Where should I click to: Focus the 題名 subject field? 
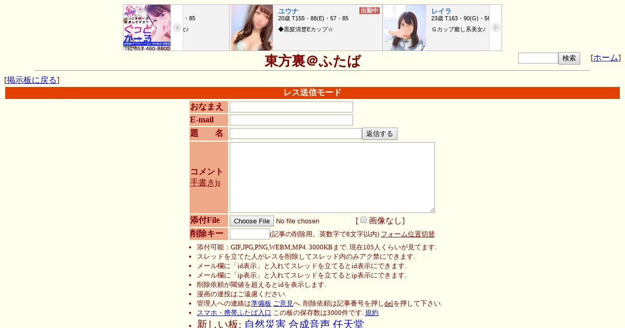[296, 133]
